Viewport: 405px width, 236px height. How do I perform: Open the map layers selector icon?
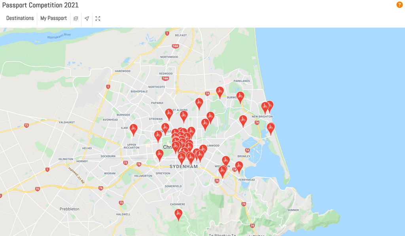pyautogui.click(x=76, y=19)
